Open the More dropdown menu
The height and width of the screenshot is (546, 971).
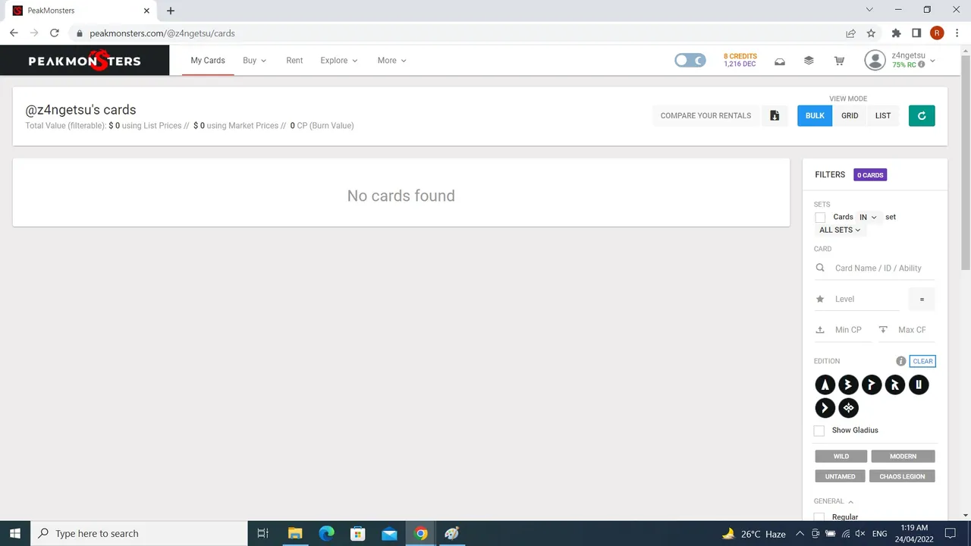point(391,61)
